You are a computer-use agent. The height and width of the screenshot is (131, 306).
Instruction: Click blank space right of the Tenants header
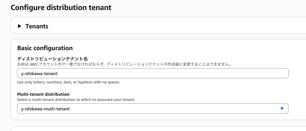[x=173, y=26]
